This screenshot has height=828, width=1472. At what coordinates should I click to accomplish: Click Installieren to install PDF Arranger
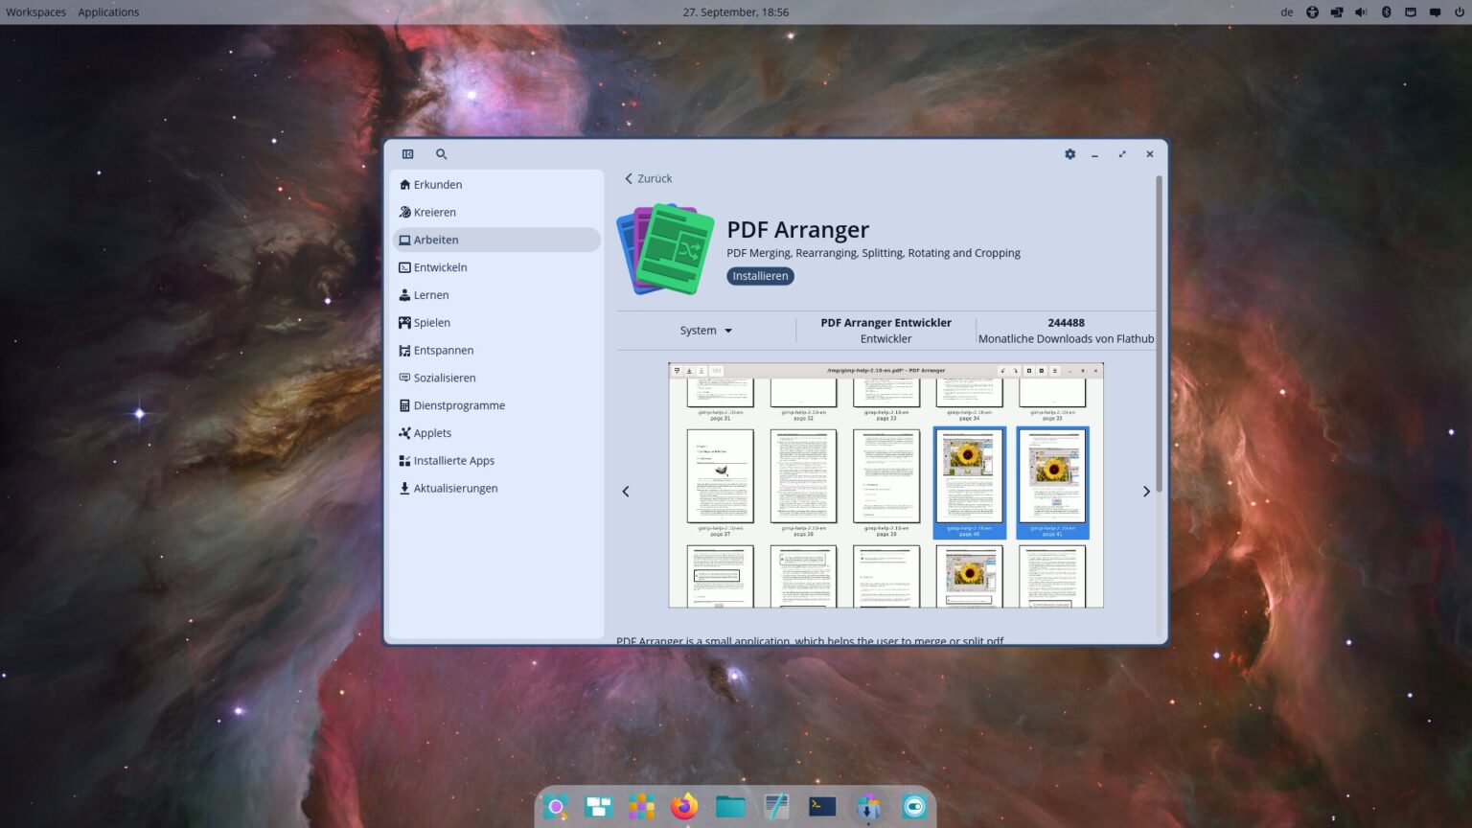click(759, 276)
